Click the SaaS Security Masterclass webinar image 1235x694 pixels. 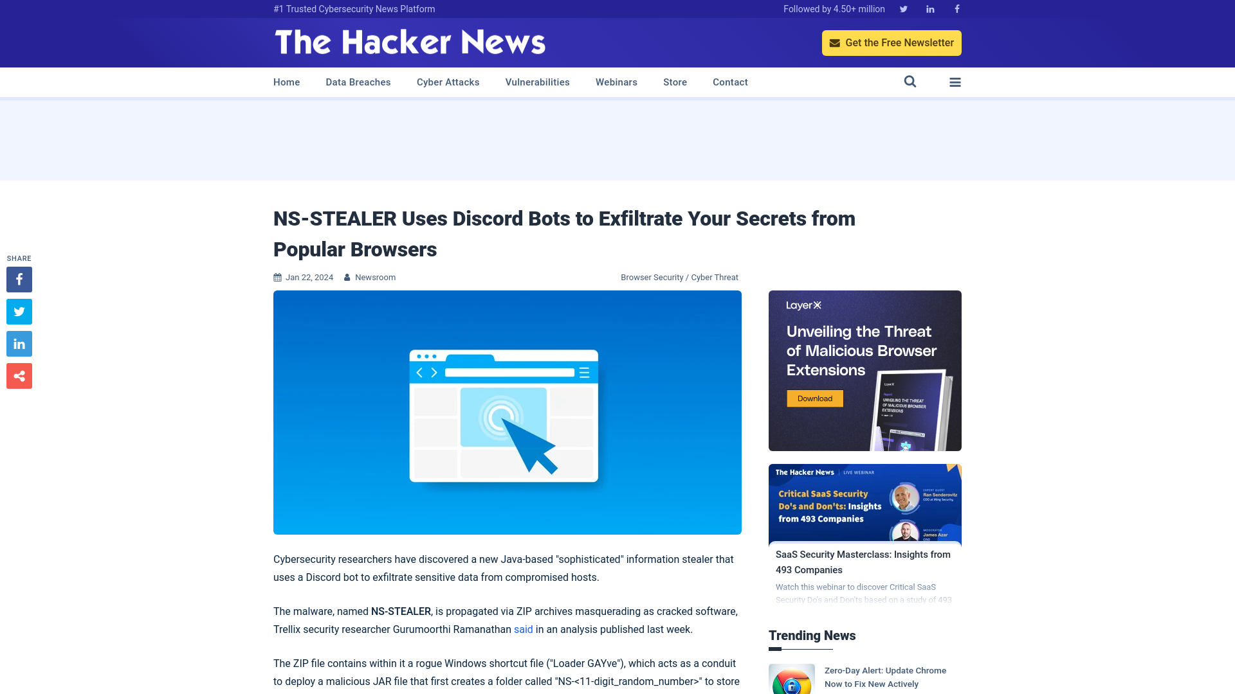click(864, 503)
